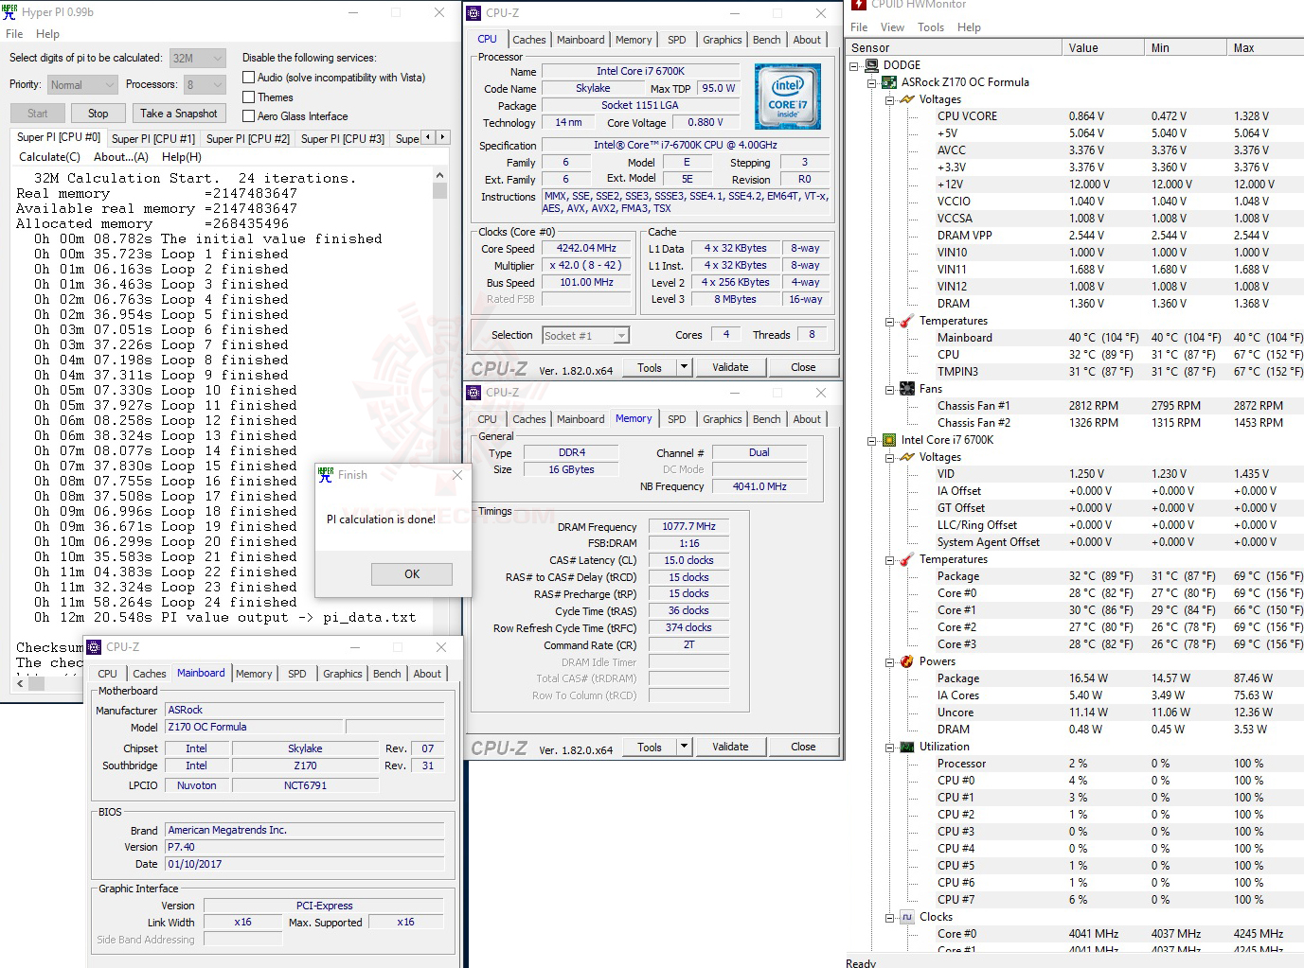Click OK on the PI calculation done dialog
1304x968 pixels.
(x=412, y=573)
